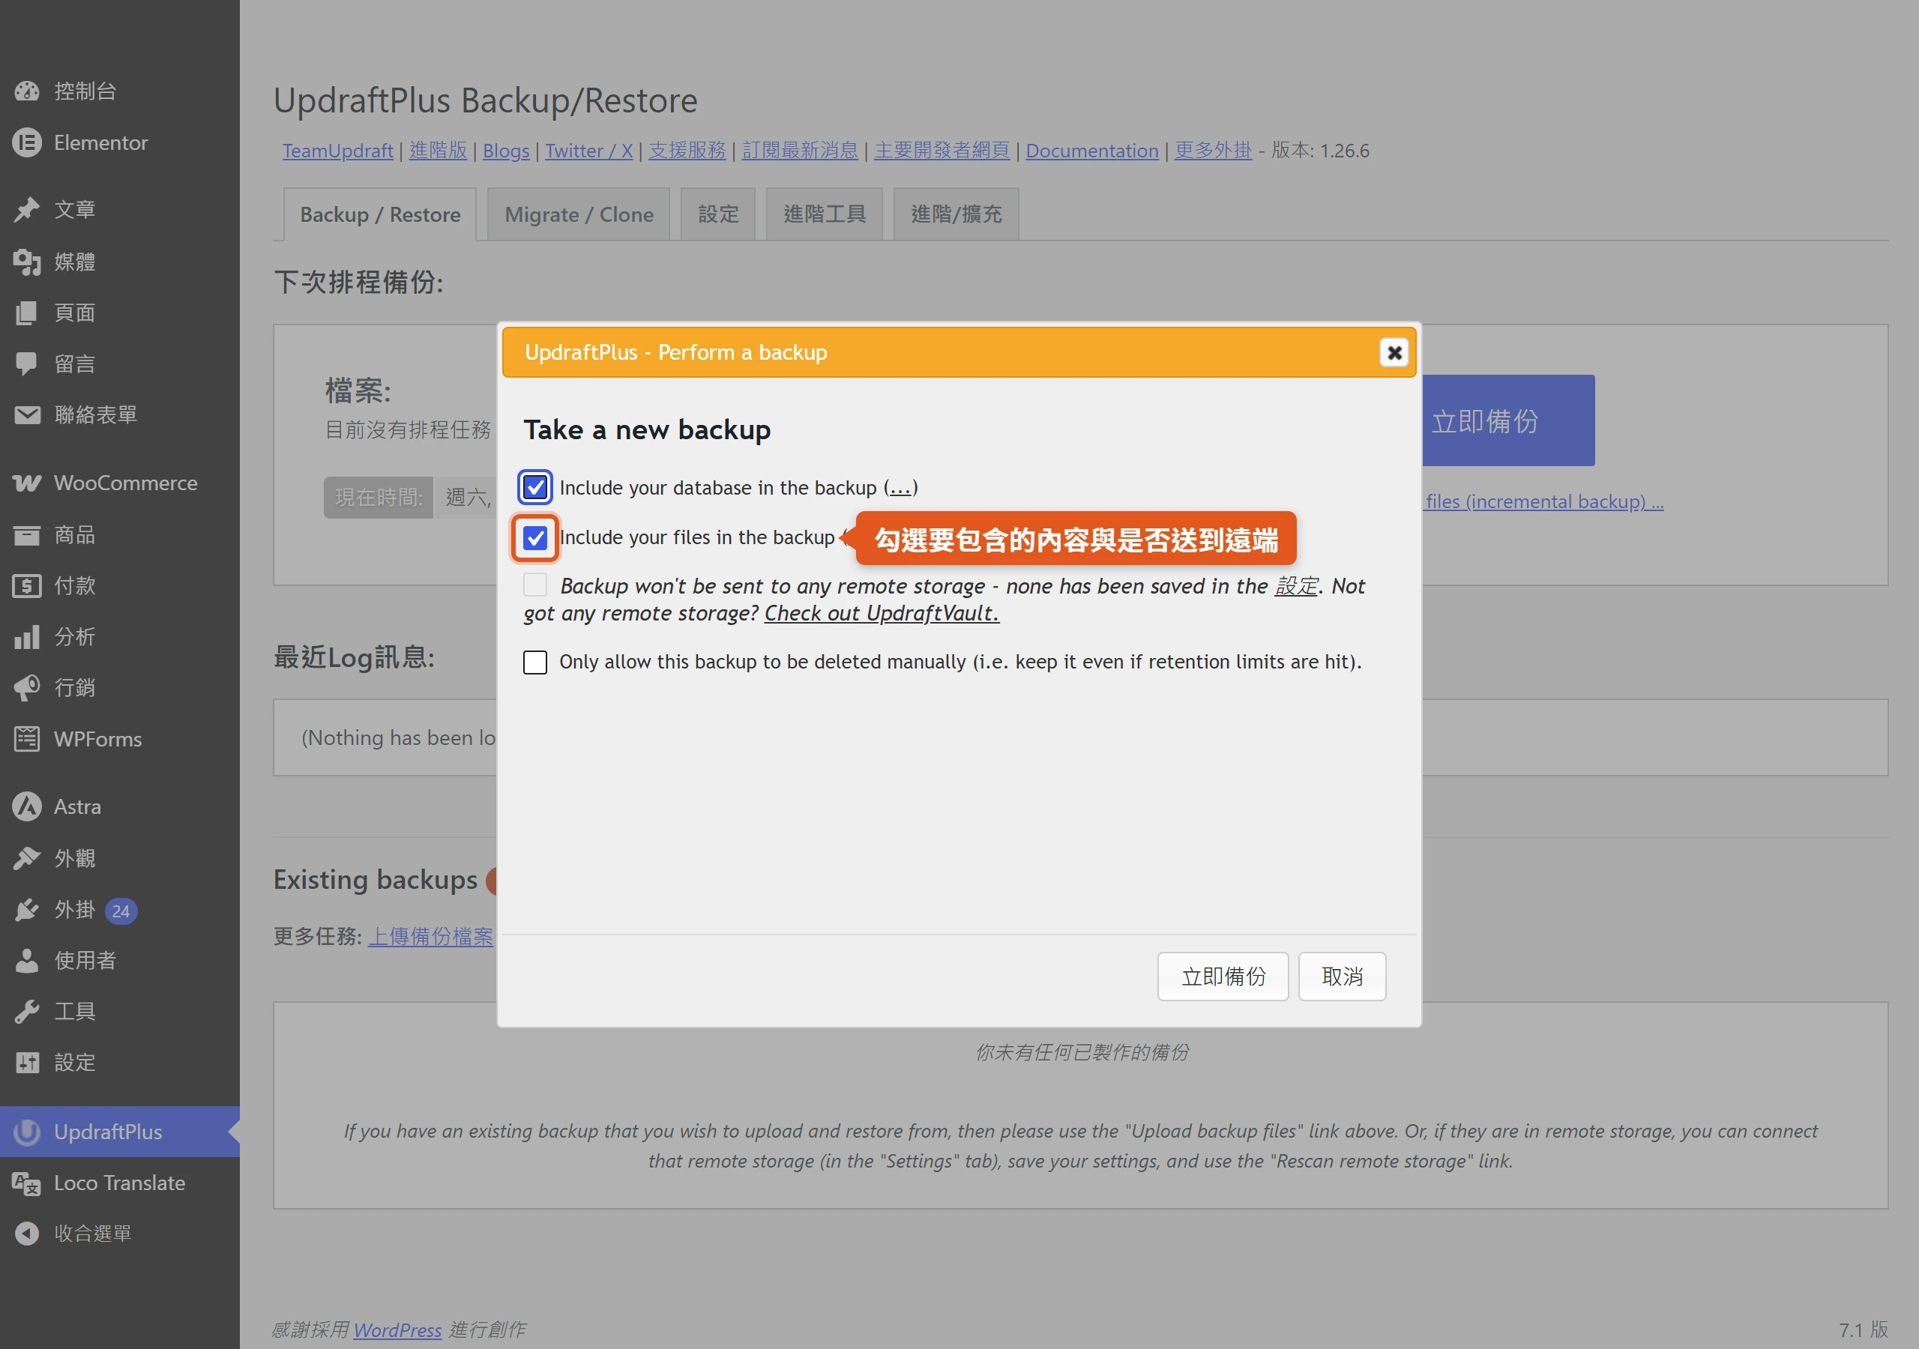This screenshot has height=1349, width=1919.
Task: Open the 媒體 media icon
Action: [x=27, y=262]
